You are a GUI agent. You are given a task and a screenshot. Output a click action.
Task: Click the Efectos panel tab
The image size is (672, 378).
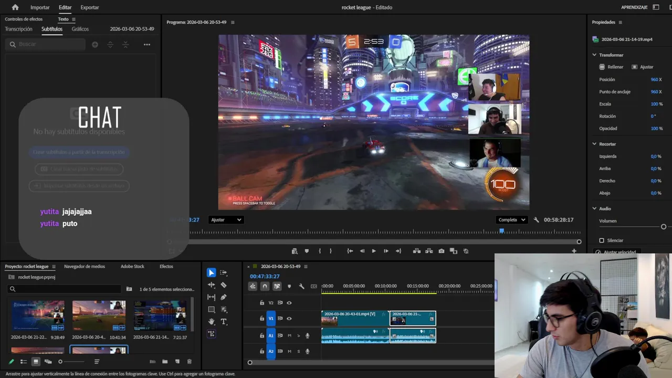click(x=166, y=267)
